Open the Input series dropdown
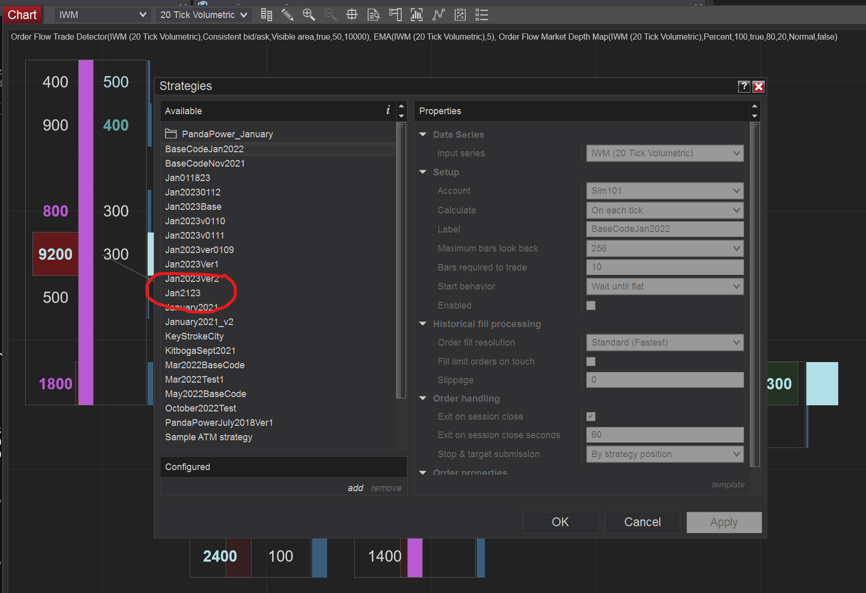This screenshot has width=866, height=593. pyautogui.click(x=665, y=153)
